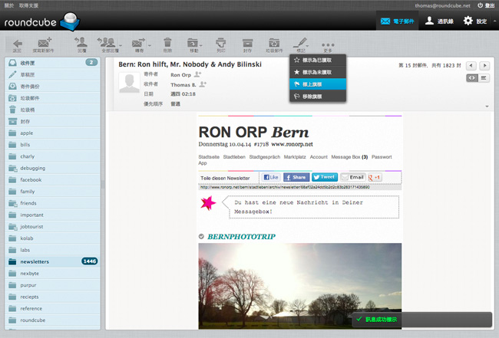Choose the remove flag menu option
The image size is (499, 338).
point(318,97)
